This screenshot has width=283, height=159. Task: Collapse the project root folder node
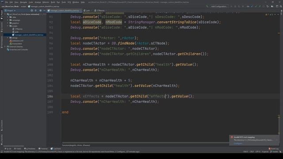[5, 14]
